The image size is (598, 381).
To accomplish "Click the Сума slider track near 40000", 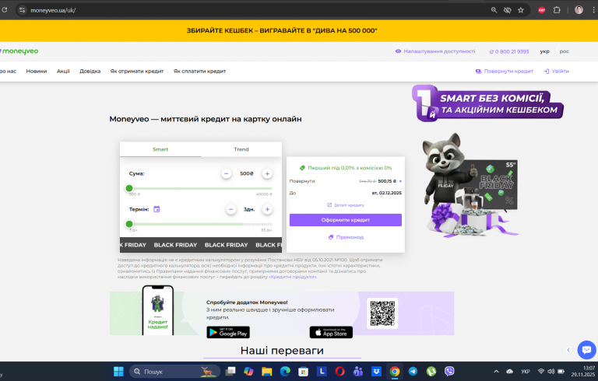I will point(269,188).
